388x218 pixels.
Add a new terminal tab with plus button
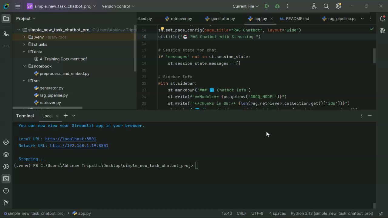pos(65,116)
